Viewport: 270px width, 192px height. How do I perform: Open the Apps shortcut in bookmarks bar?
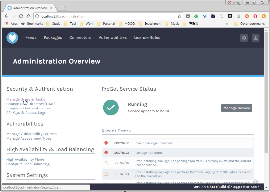tap(11, 24)
